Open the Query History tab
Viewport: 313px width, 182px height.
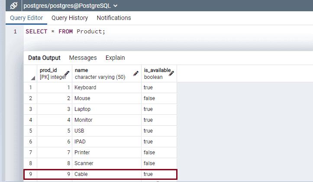point(70,18)
